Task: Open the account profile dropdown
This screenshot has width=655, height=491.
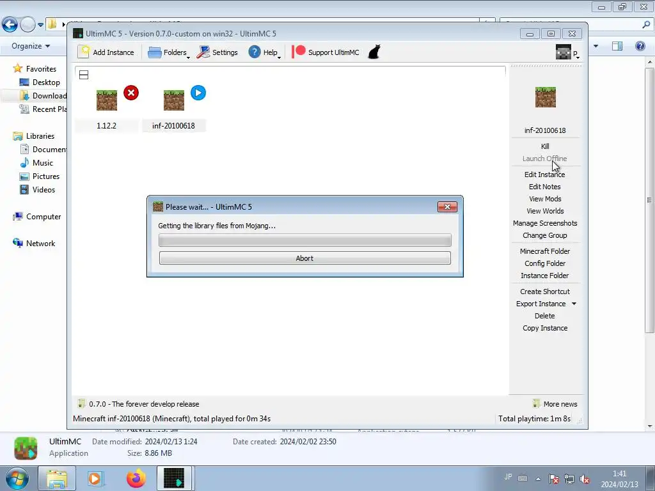Action: pyautogui.click(x=568, y=52)
